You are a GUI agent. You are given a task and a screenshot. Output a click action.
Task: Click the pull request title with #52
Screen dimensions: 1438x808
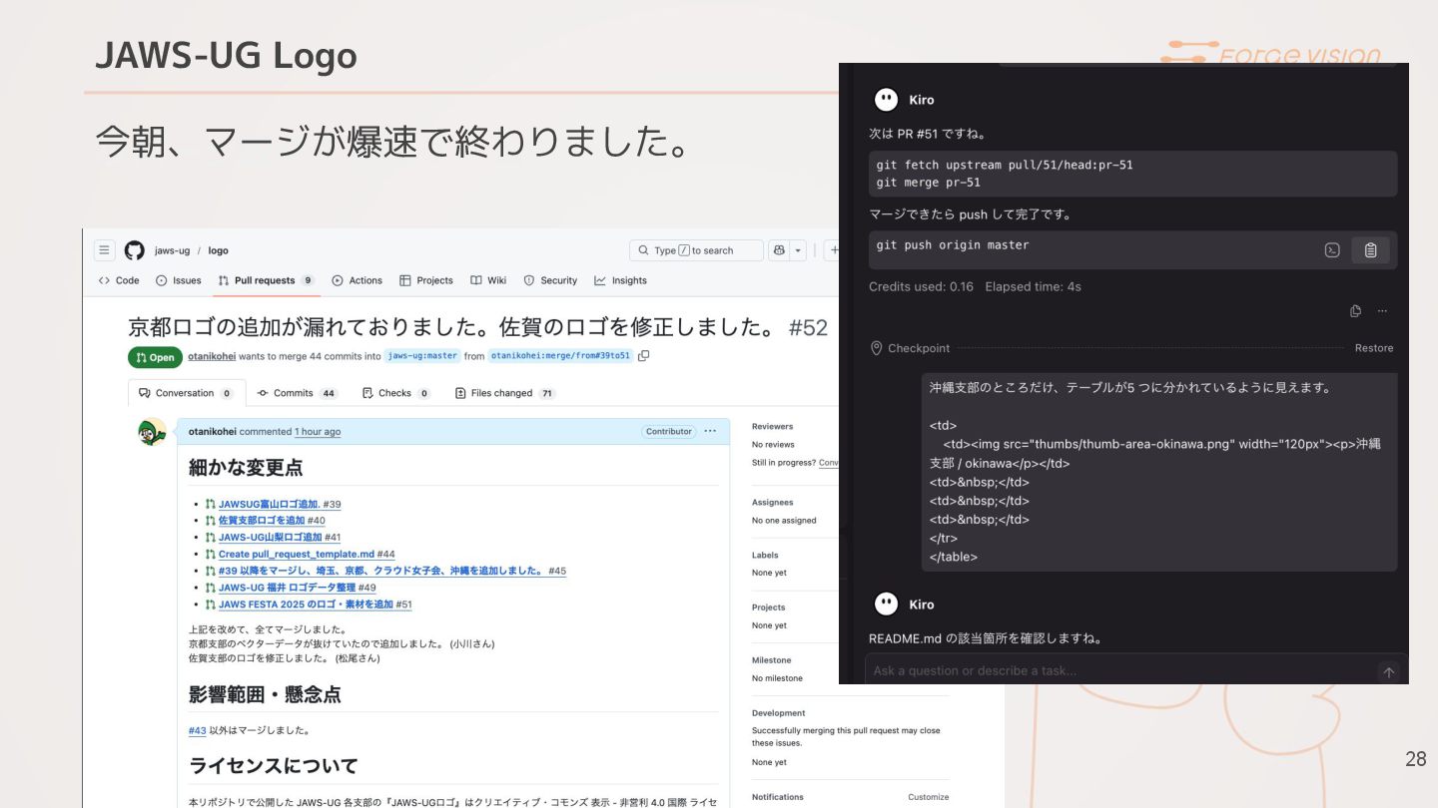478,327
